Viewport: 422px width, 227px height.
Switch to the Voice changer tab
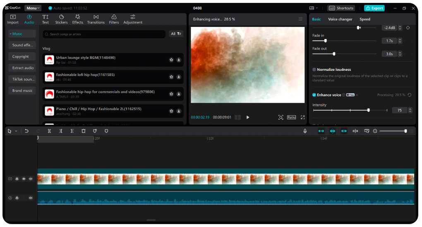point(340,19)
